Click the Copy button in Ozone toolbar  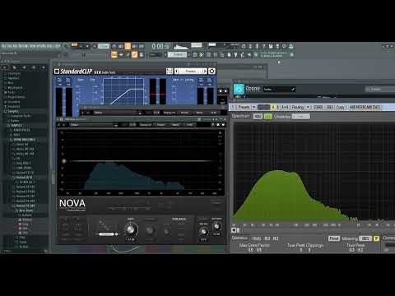point(340,107)
